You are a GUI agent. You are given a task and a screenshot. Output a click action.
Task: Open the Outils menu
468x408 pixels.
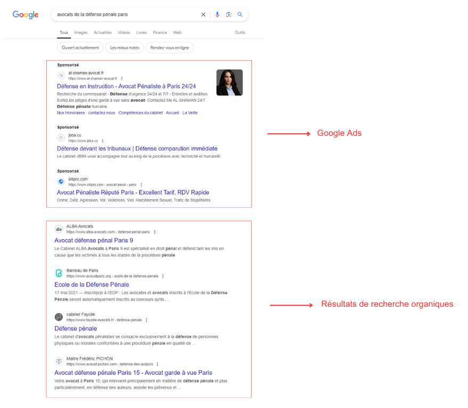(x=240, y=32)
